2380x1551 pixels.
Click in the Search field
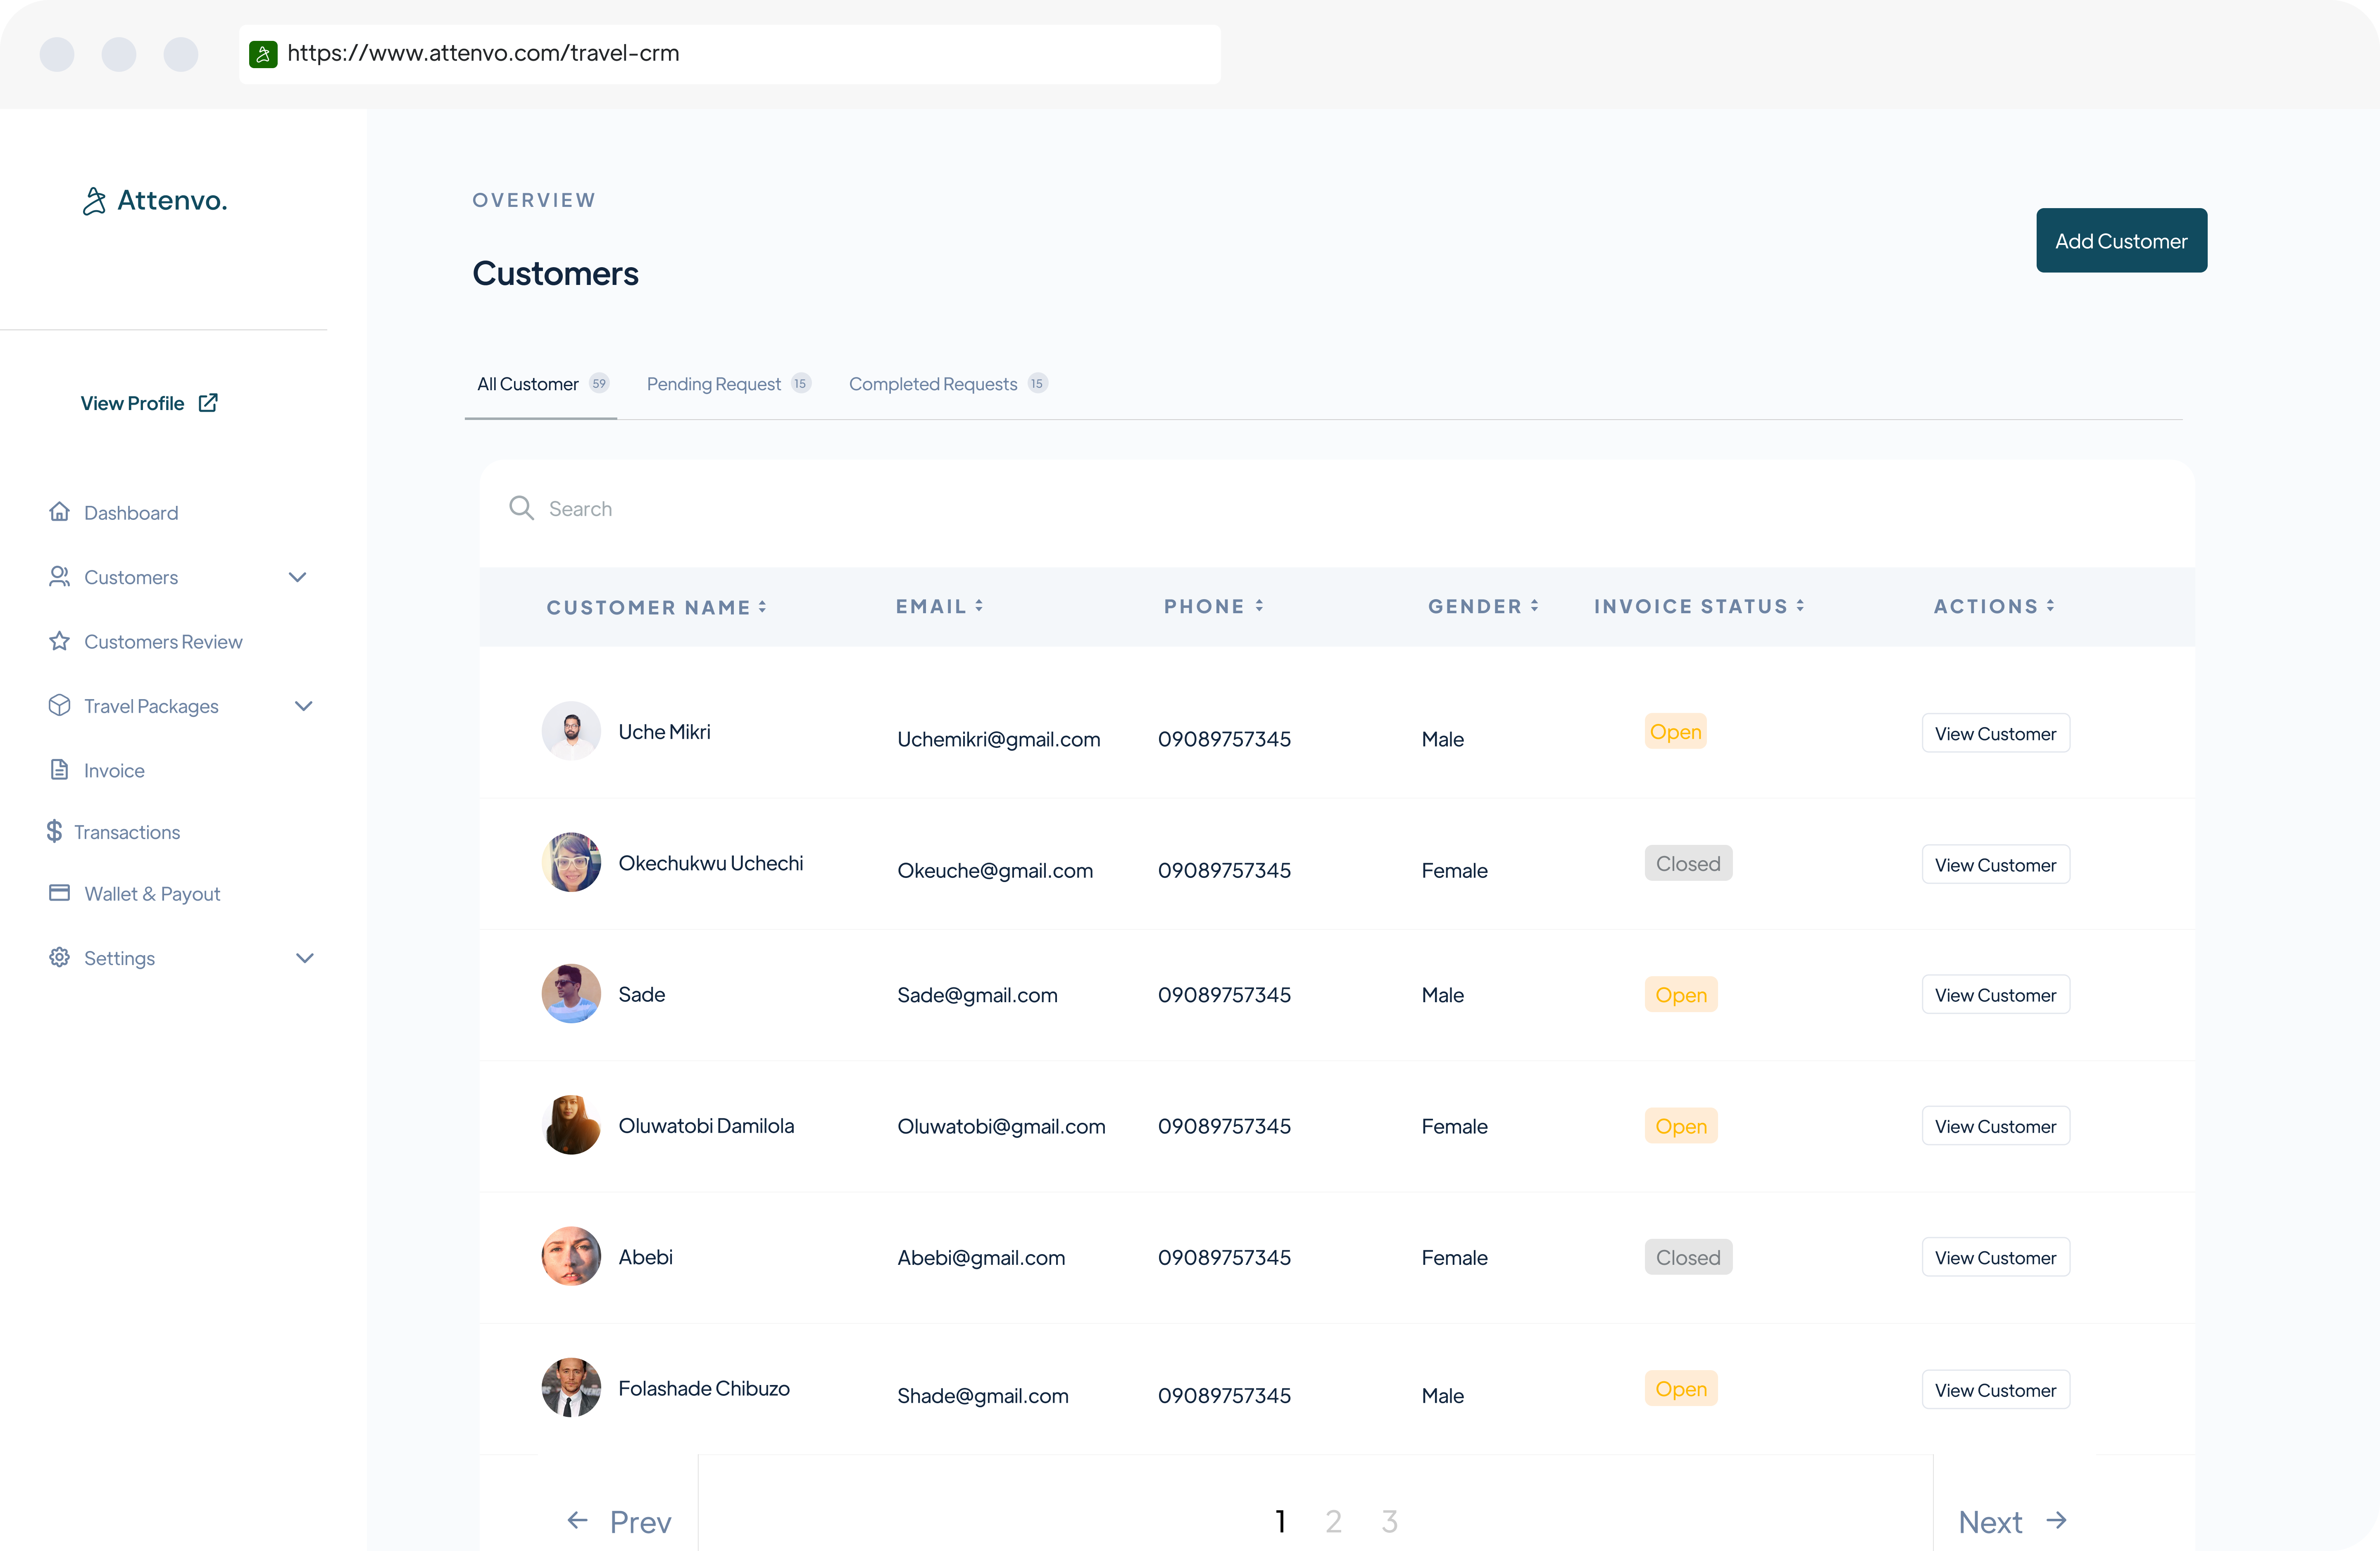click(1337, 509)
